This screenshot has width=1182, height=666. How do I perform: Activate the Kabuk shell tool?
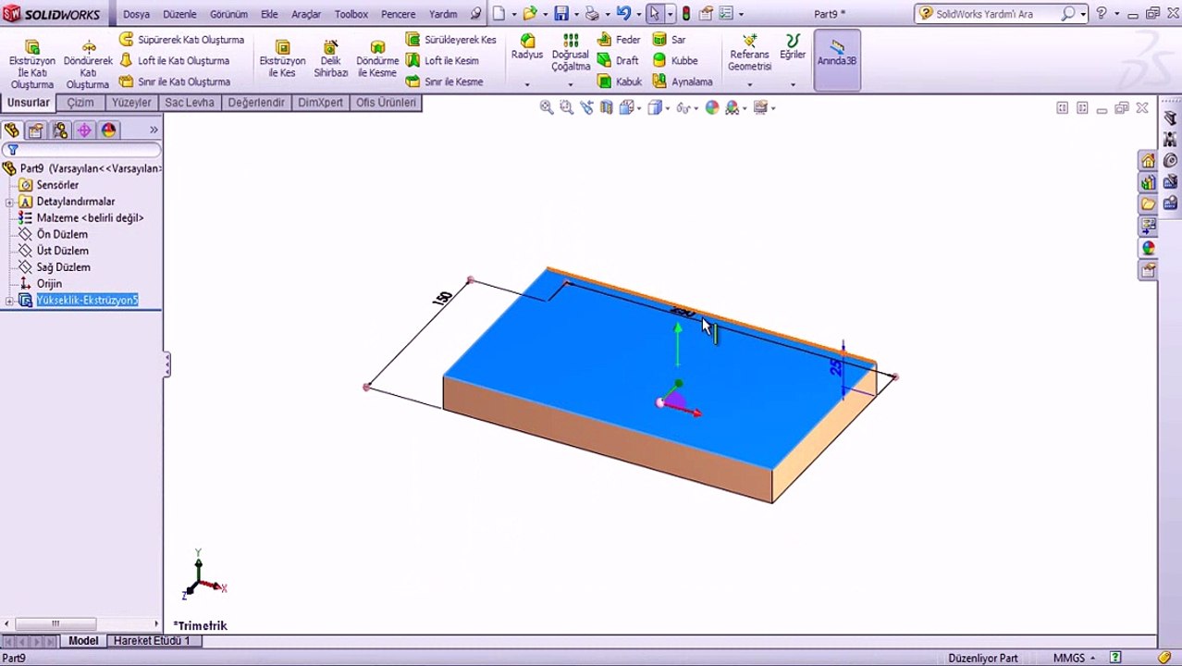click(x=620, y=81)
